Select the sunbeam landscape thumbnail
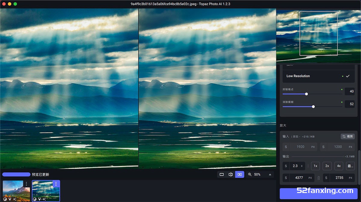 click(46, 191)
